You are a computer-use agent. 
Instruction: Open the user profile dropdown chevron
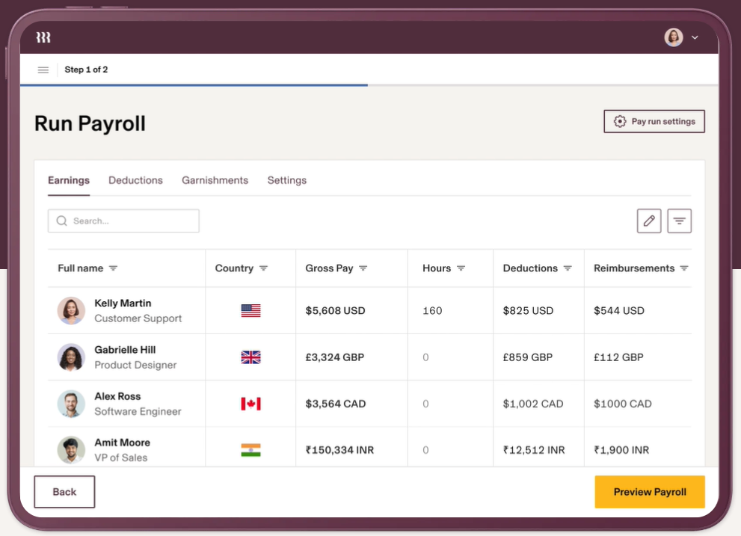[695, 37]
